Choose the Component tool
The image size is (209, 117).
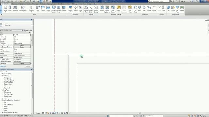point(23,8)
